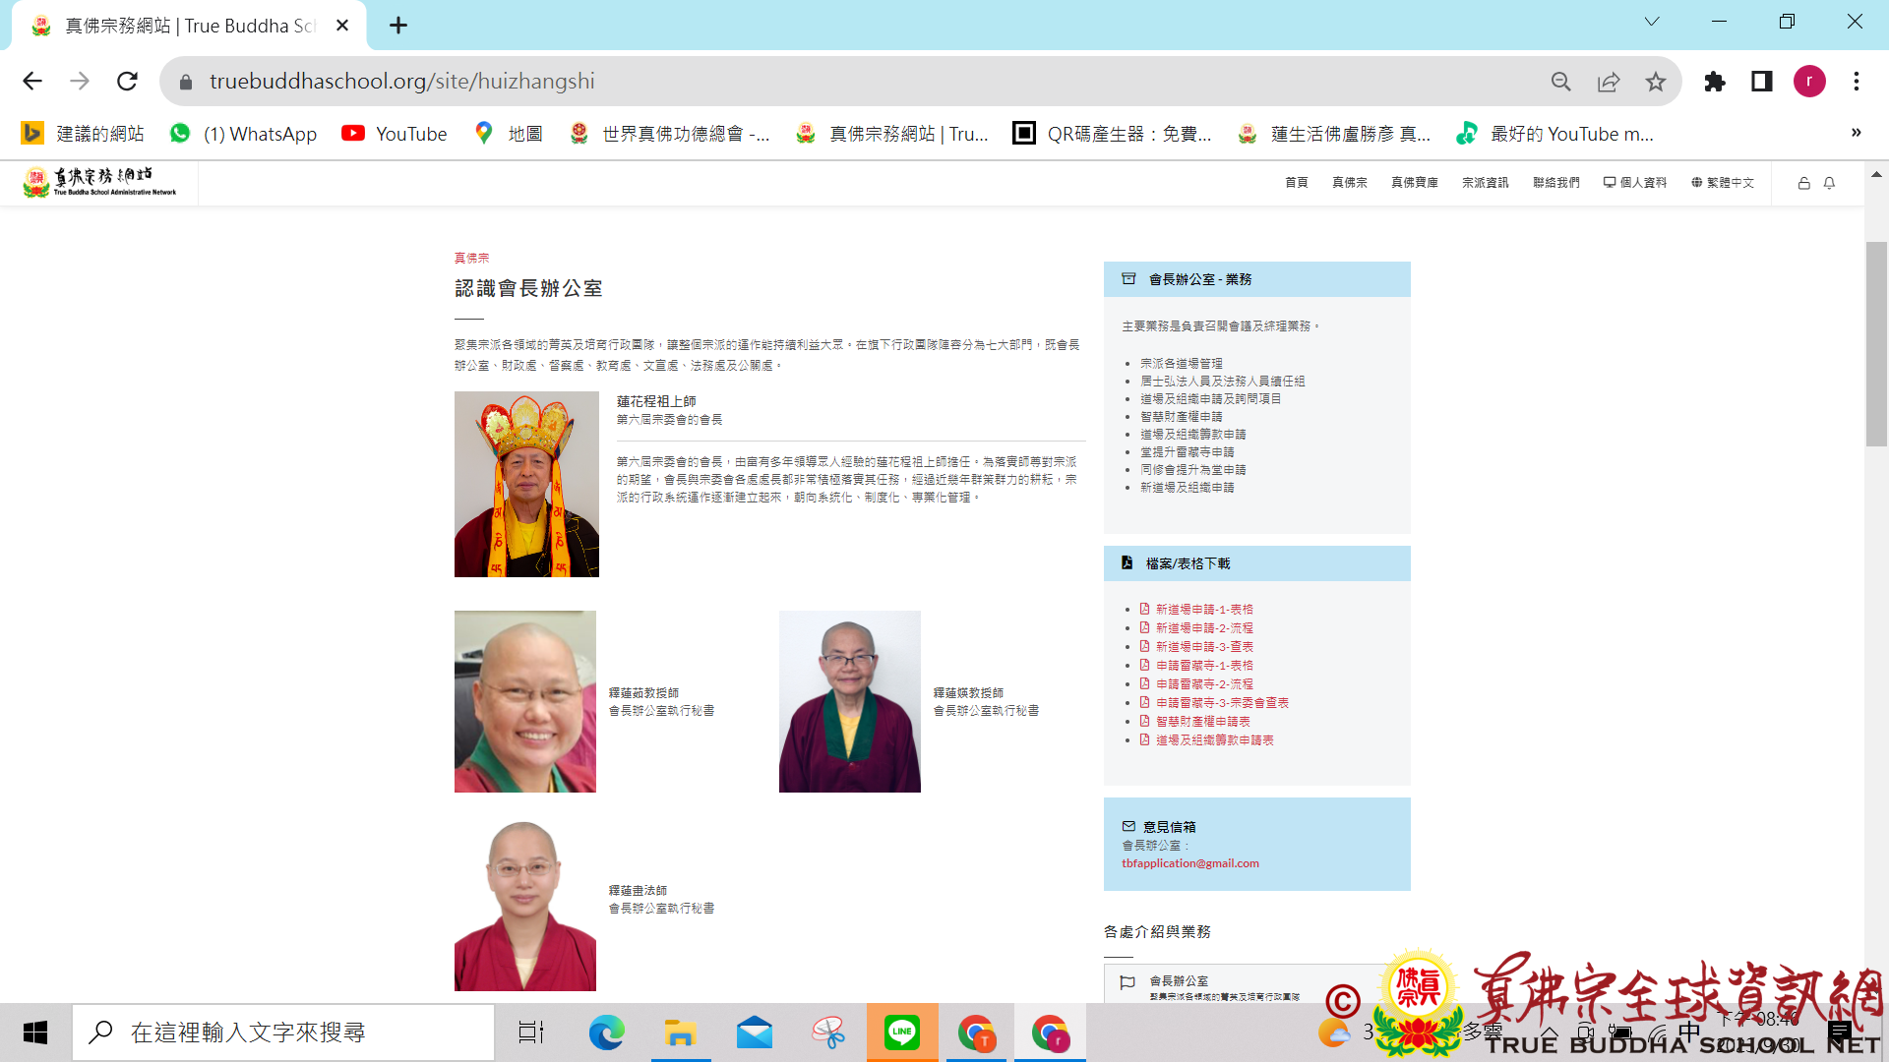1889x1062 pixels.
Task: Open the 真佛寶庫 navigation menu item
Action: (1414, 183)
